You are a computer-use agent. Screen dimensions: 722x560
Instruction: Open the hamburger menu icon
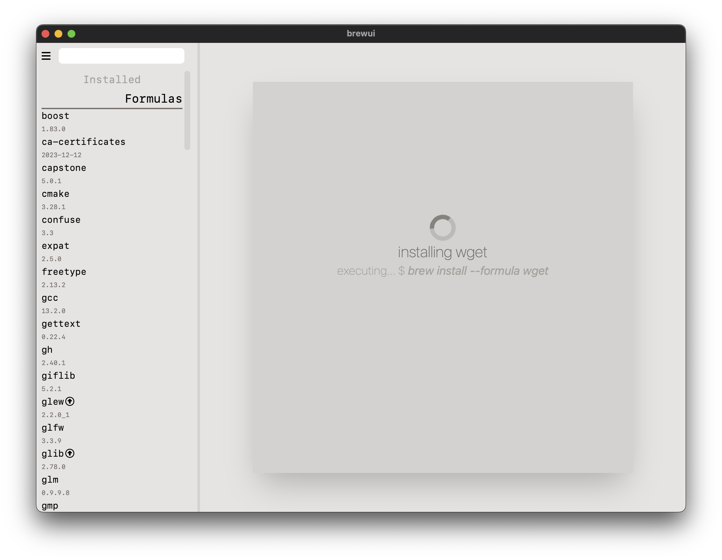click(x=46, y=56)
